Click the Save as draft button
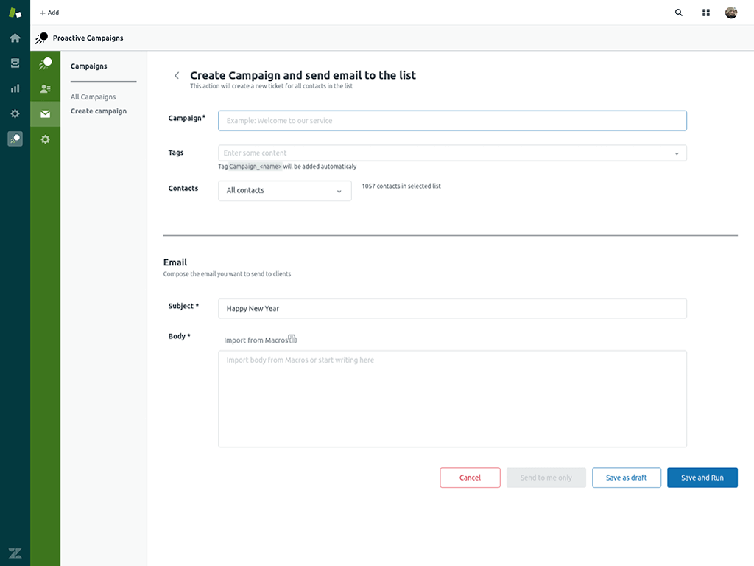Image resolution: width=754 pixels, height=566 pixels. point(626,478)
